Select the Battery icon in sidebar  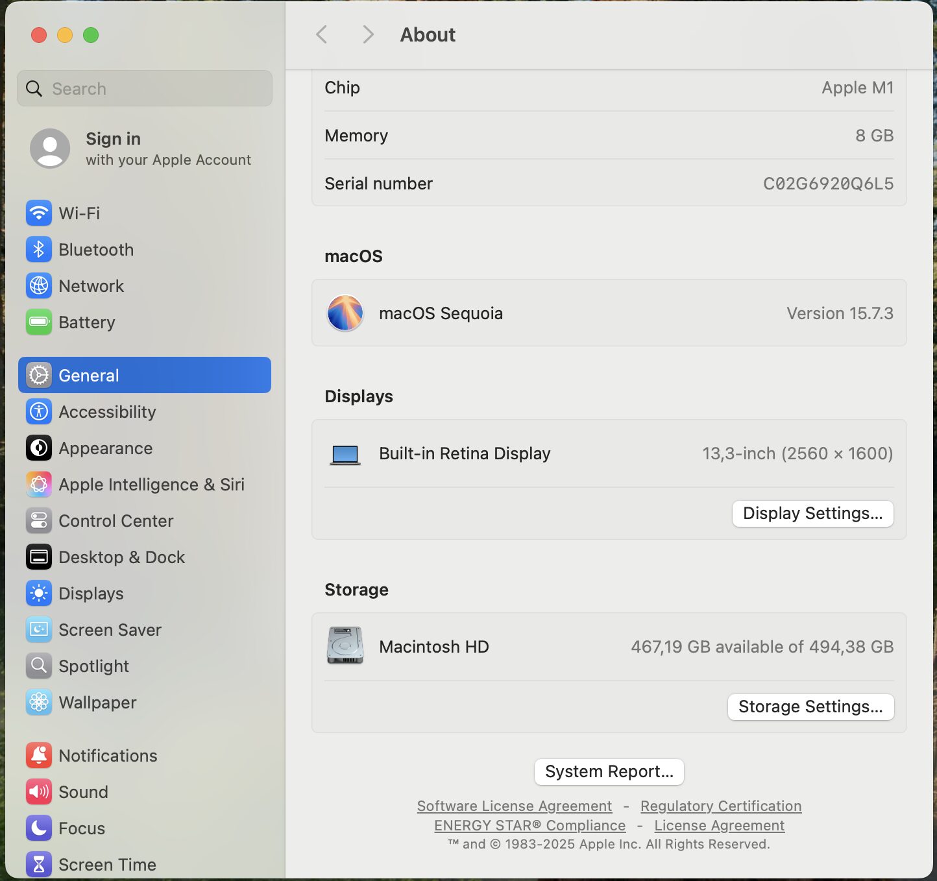click(39, 322)
